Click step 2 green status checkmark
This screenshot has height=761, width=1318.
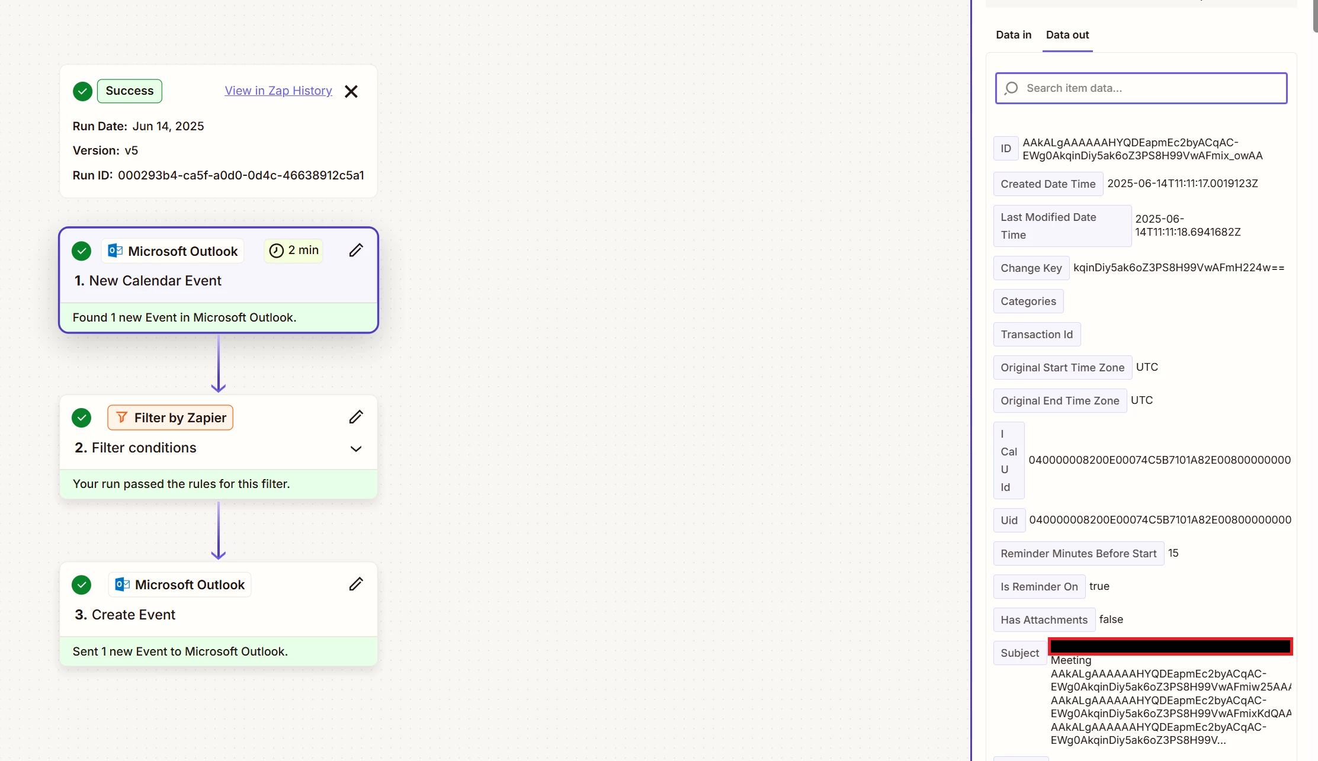pyautogui.click(x=82, y=418)
